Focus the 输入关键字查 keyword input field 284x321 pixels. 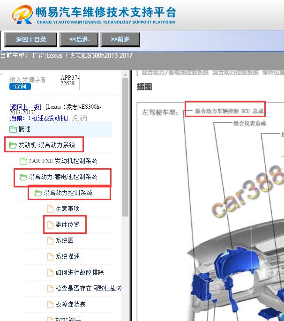tap(28, 80)
